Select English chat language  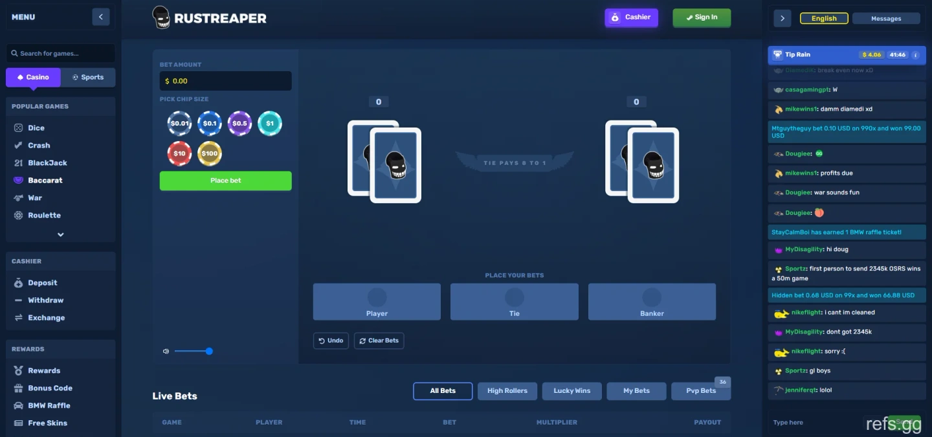824,19
